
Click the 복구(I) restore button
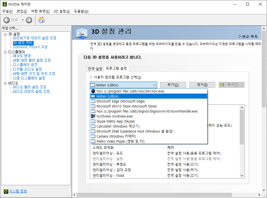coord(231,85)
